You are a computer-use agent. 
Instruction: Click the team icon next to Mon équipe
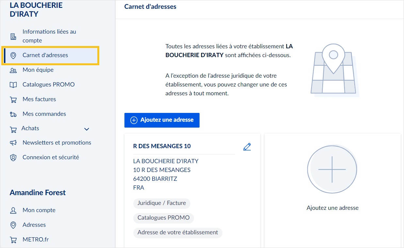pos(13,70)
